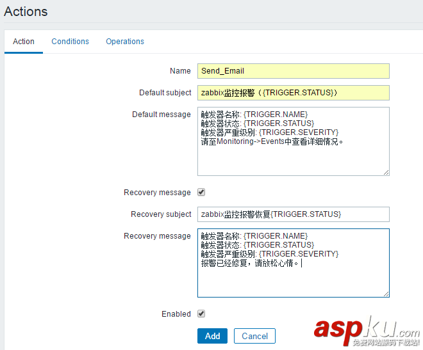Click the Recovery subject label

click(x=161, y=214)
